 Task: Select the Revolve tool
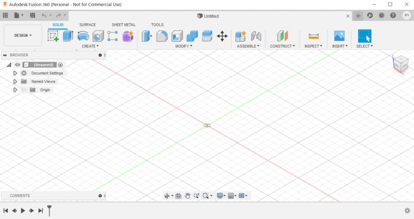pos(83,36)
